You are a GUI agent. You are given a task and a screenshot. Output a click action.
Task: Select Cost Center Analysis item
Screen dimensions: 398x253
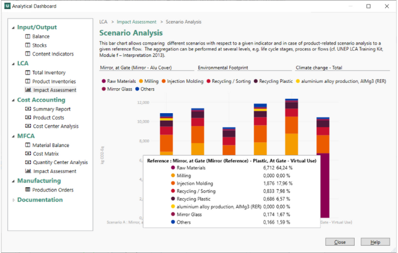tap(56, 126)
